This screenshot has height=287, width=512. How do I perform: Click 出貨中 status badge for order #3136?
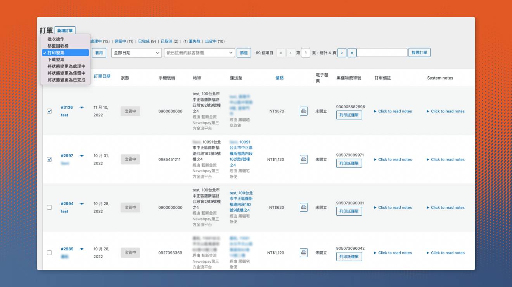(130, 111)
